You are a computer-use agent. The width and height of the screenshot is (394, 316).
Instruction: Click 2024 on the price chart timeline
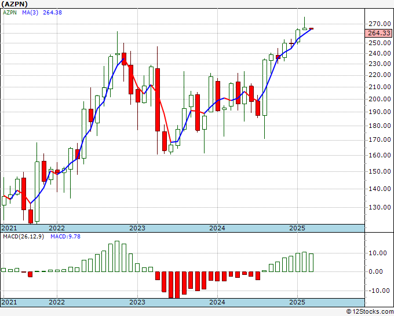tap(217, 228)
